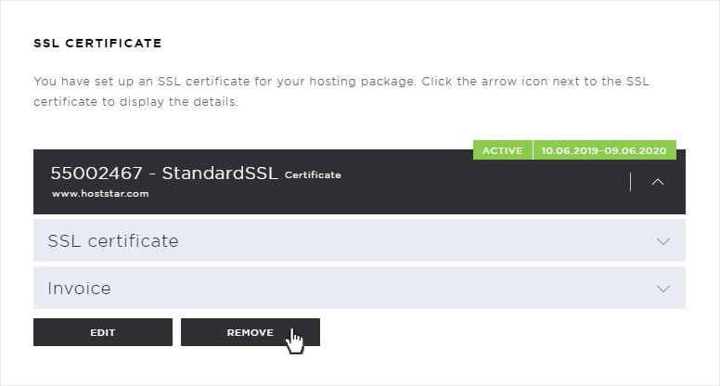
Task: Click the StandardSSL product name
Action: pyautogui.click(x=220, y=174)
